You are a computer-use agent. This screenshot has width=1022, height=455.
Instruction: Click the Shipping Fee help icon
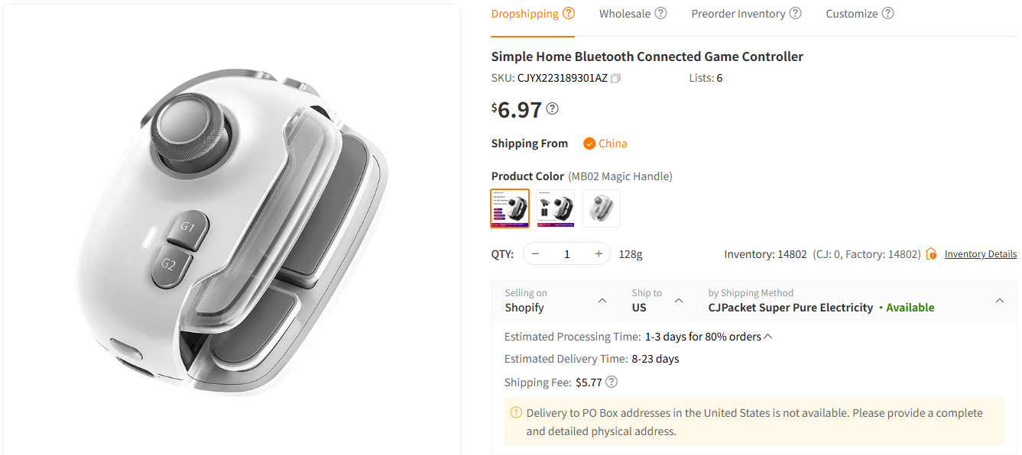612,382
